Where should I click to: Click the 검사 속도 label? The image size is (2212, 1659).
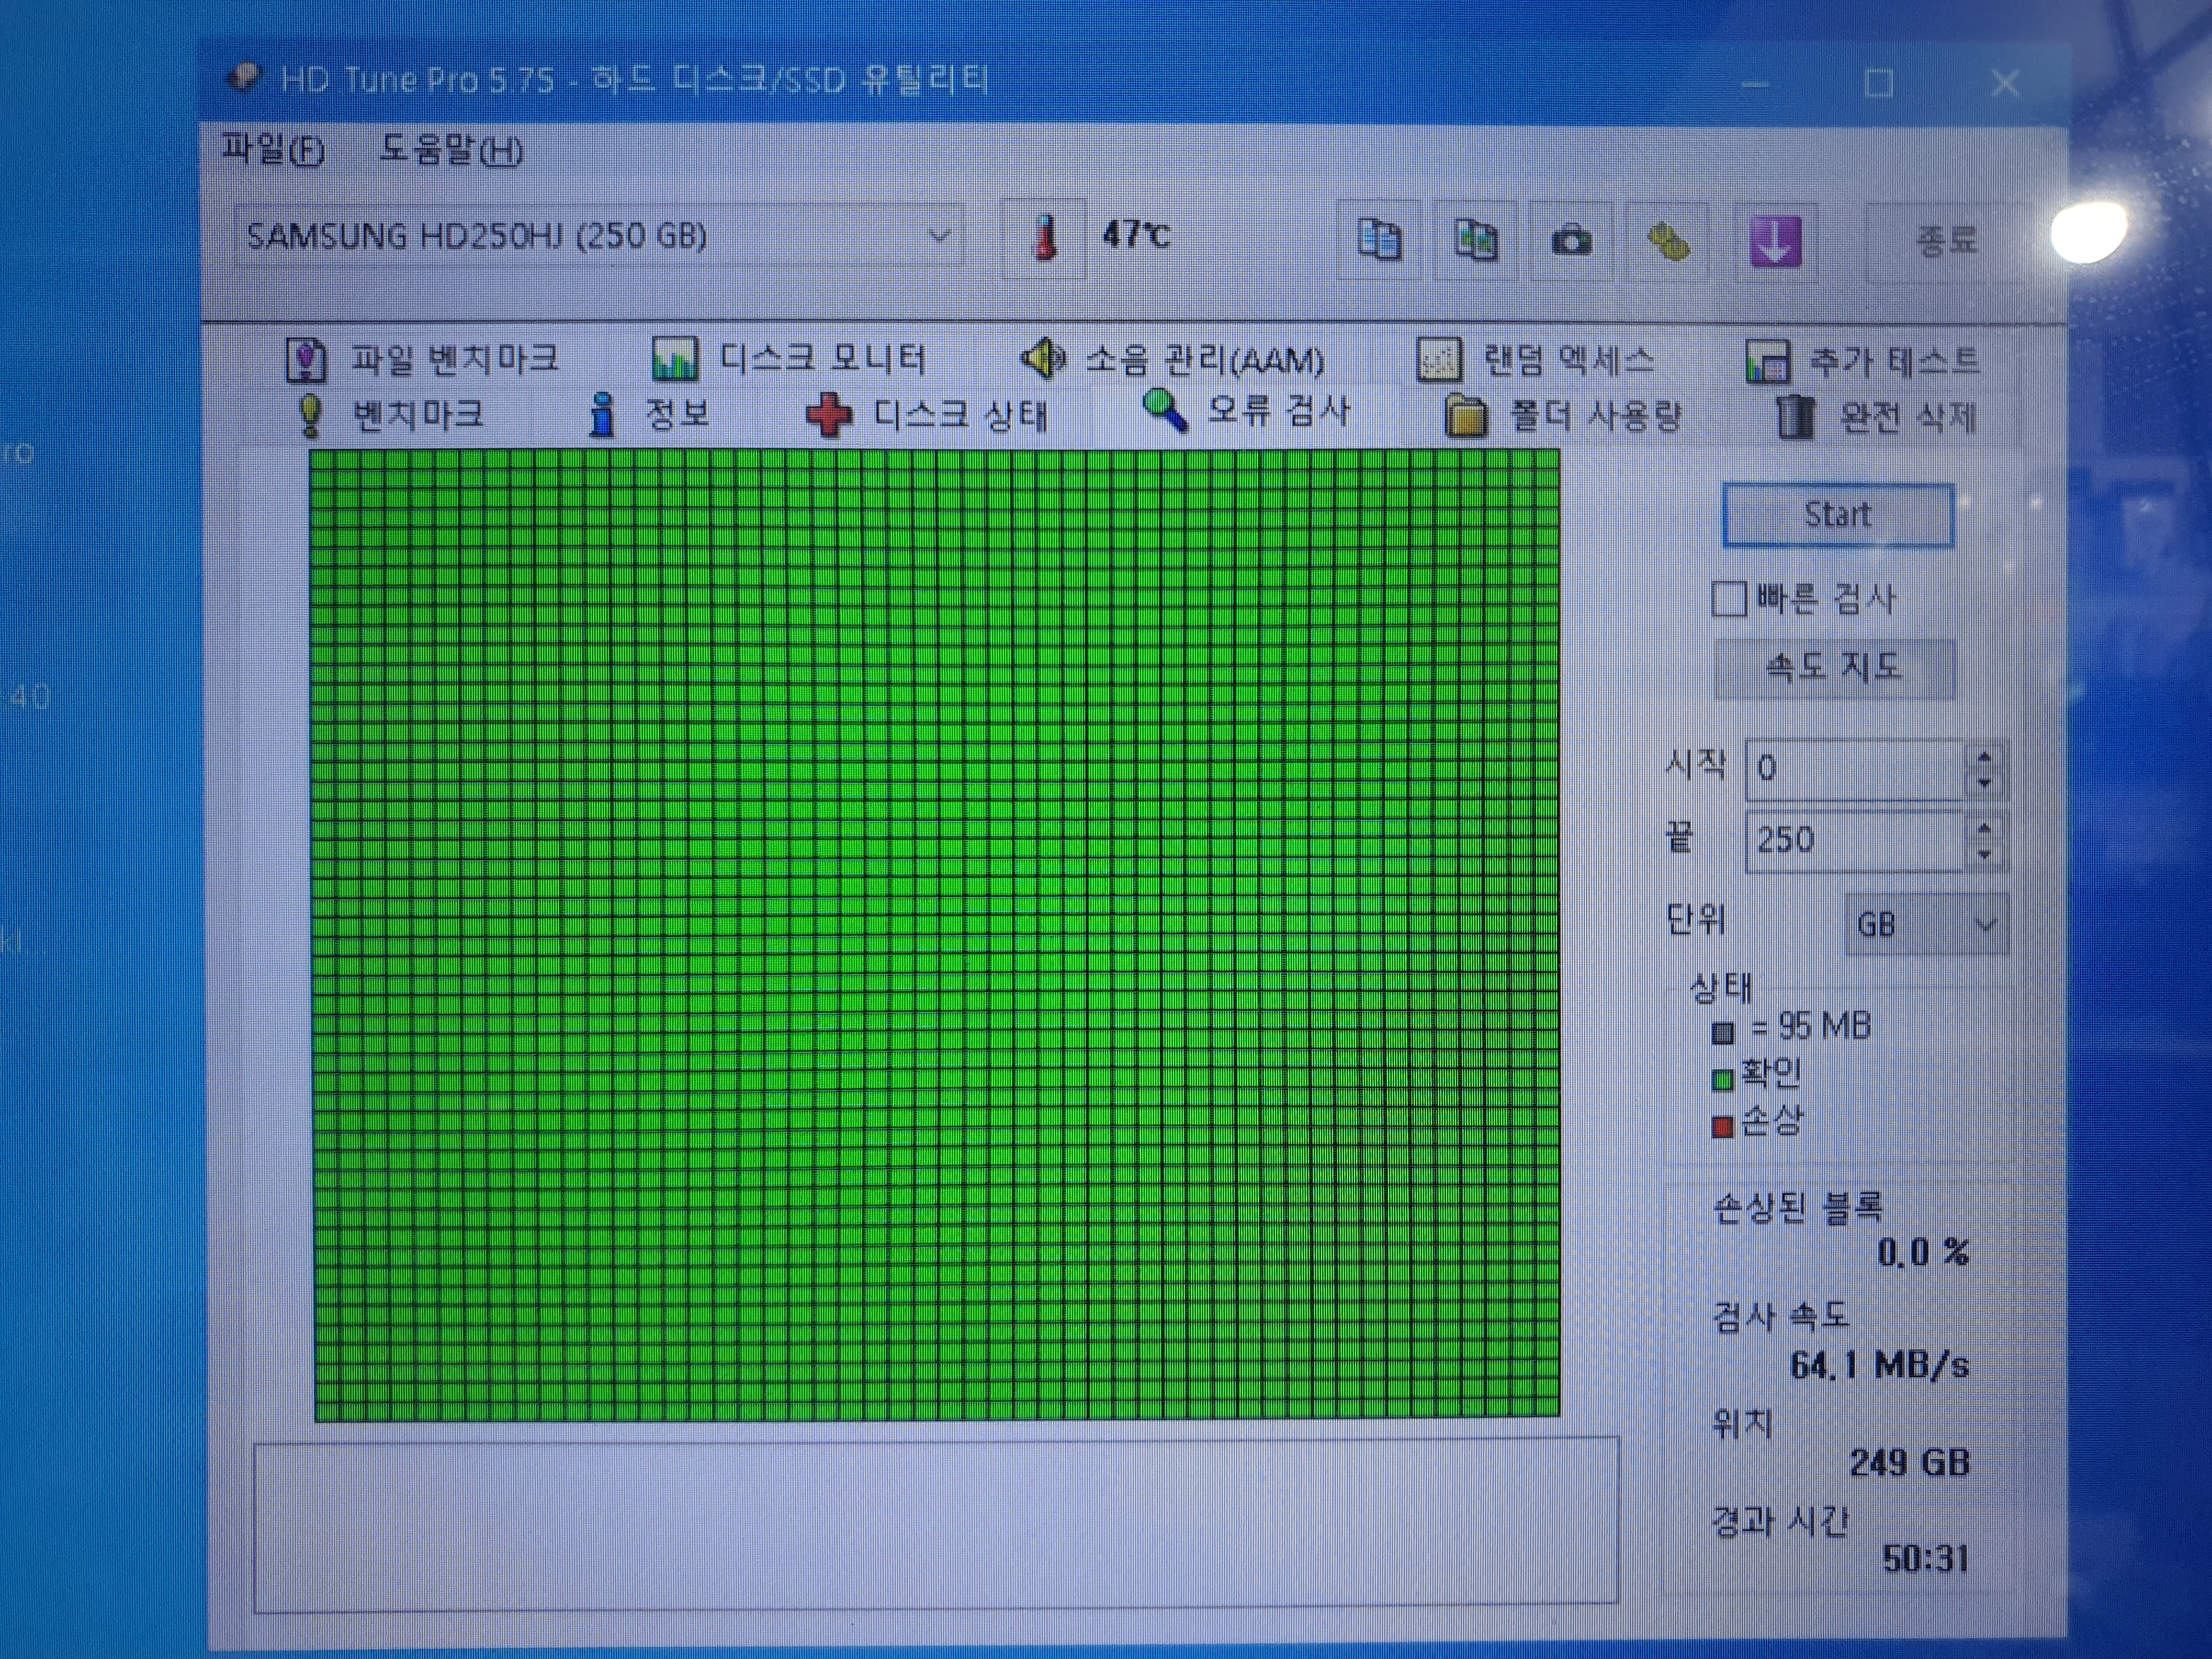point(1781,1316)
